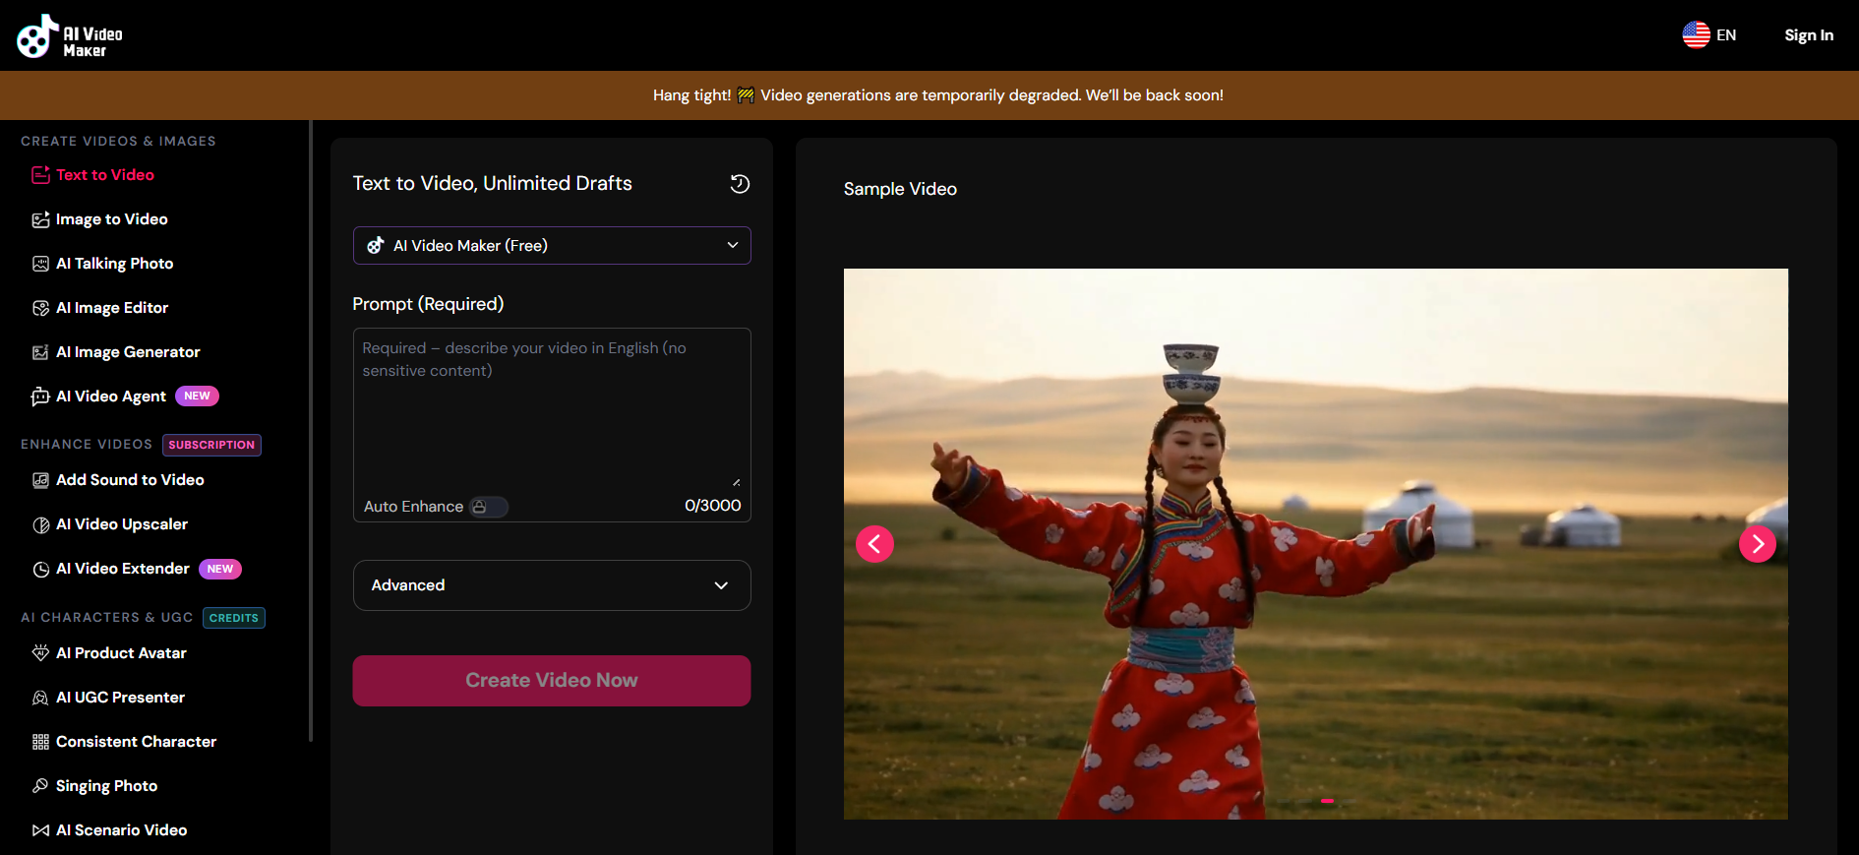Viewport: 1859px width, 855px height.
Task: Go to Image to Video
Action: [x=111, y=219]
